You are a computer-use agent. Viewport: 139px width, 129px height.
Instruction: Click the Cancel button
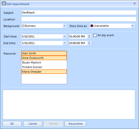[x=33, y=124]
